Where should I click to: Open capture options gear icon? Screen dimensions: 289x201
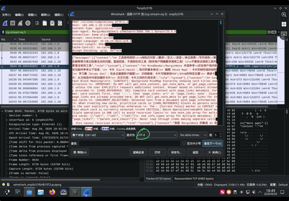point(28,23)
